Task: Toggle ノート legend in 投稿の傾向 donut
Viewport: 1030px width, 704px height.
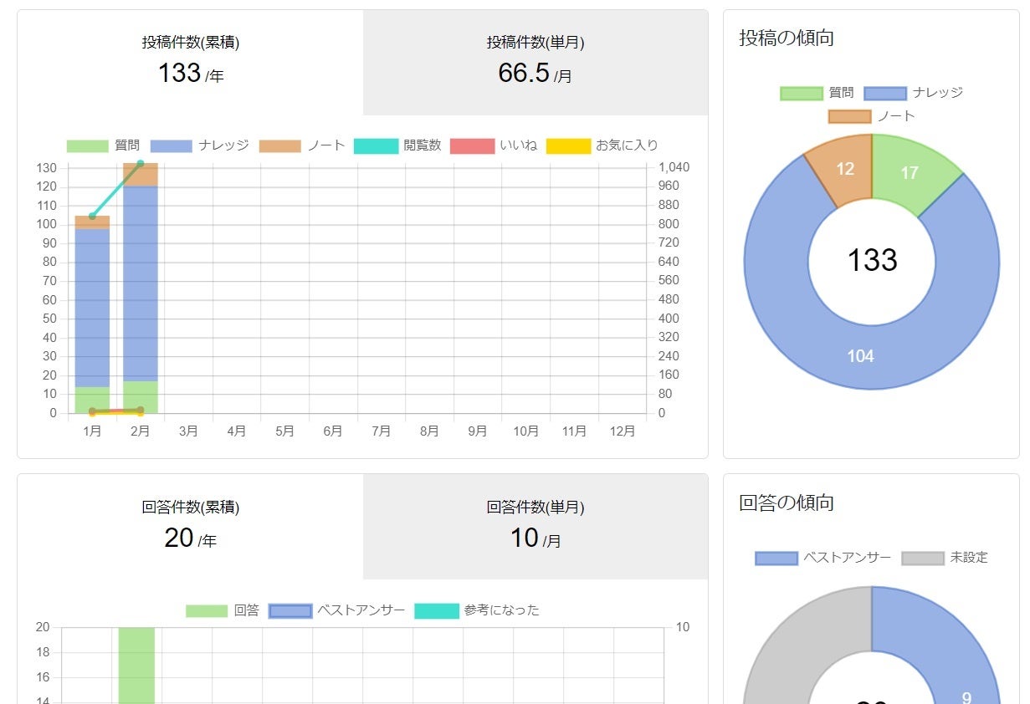Action: (x=871, y=116)
